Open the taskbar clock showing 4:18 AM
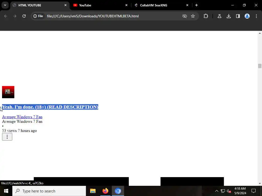 [x=240, y=191]
